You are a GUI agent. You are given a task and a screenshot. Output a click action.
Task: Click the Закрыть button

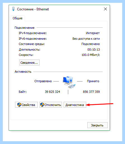97,125
